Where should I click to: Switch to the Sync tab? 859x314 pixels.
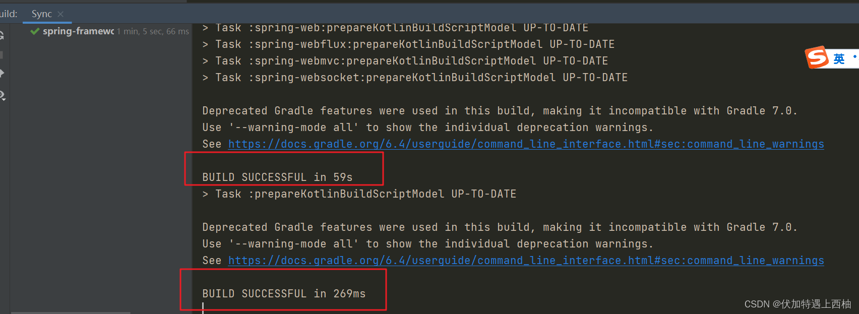(x=42, y=14)
